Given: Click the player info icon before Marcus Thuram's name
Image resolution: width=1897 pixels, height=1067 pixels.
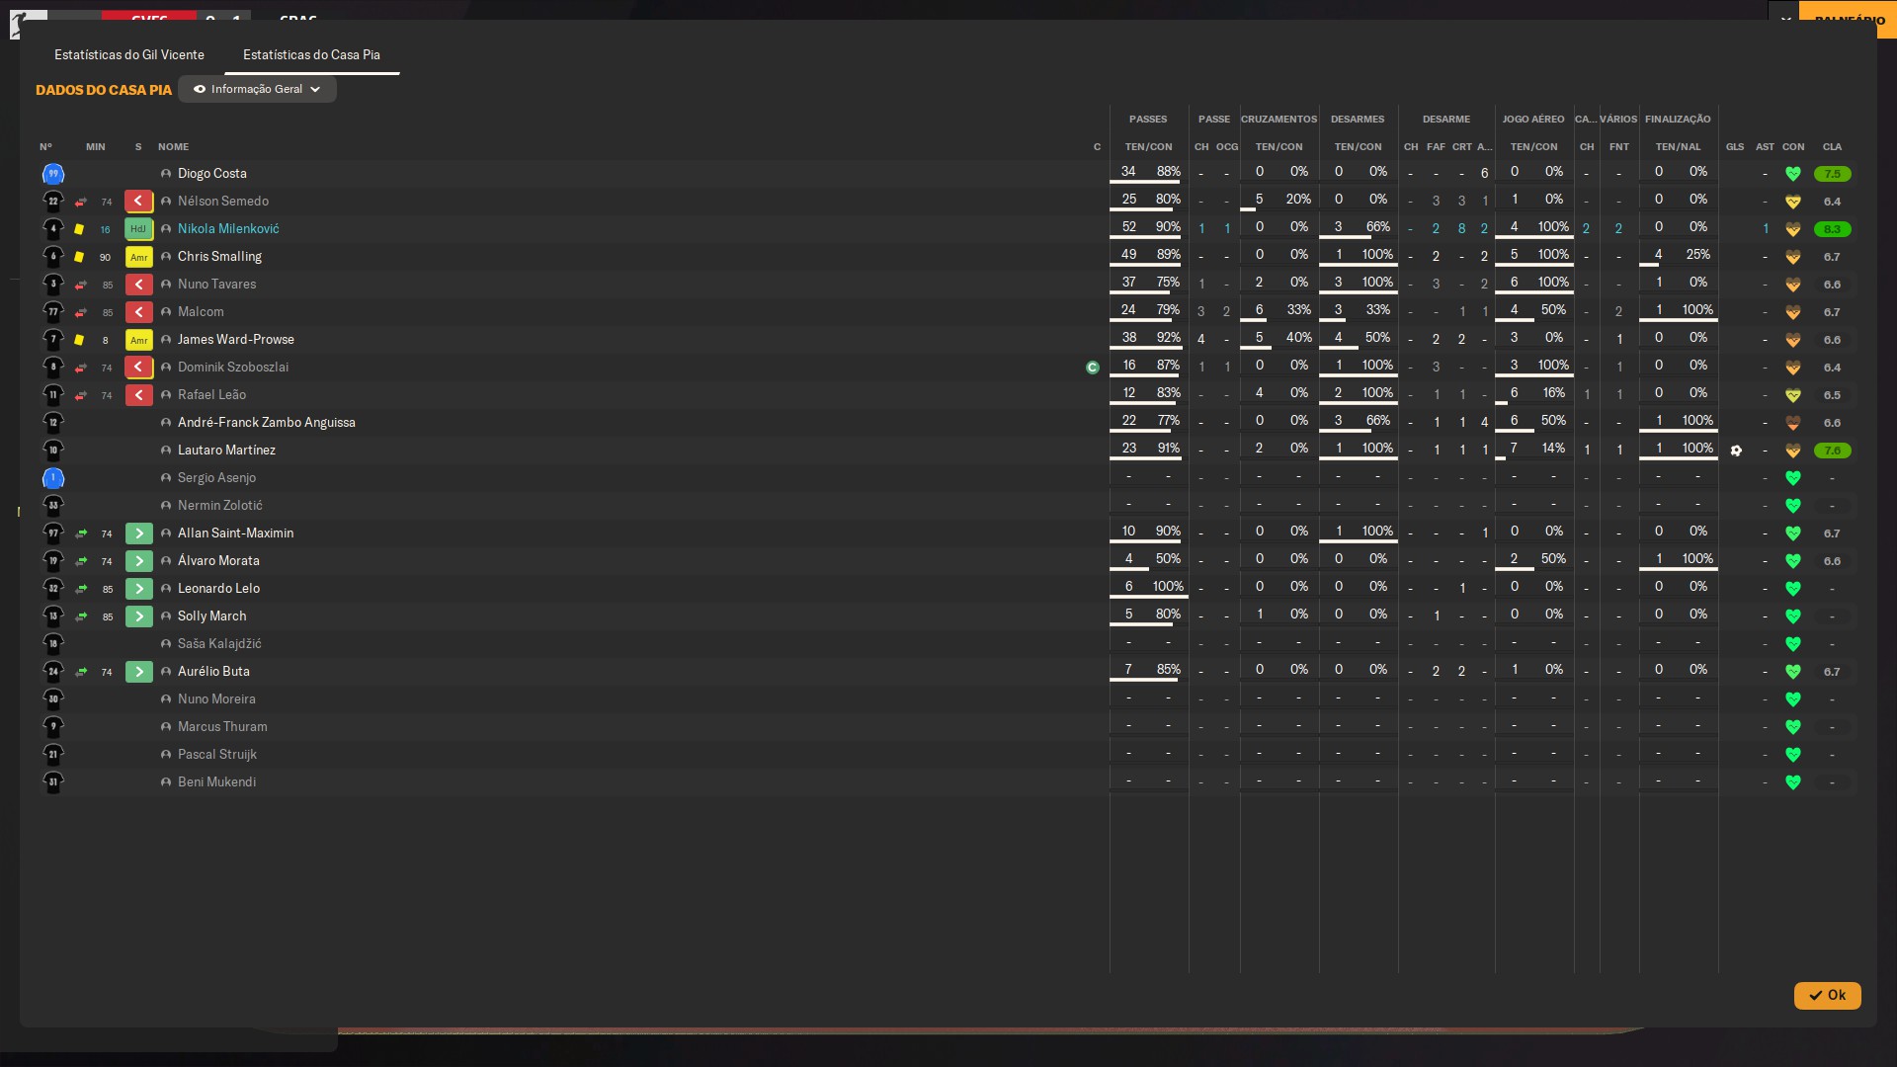Looking at the screenshot, I should [166, 727].
